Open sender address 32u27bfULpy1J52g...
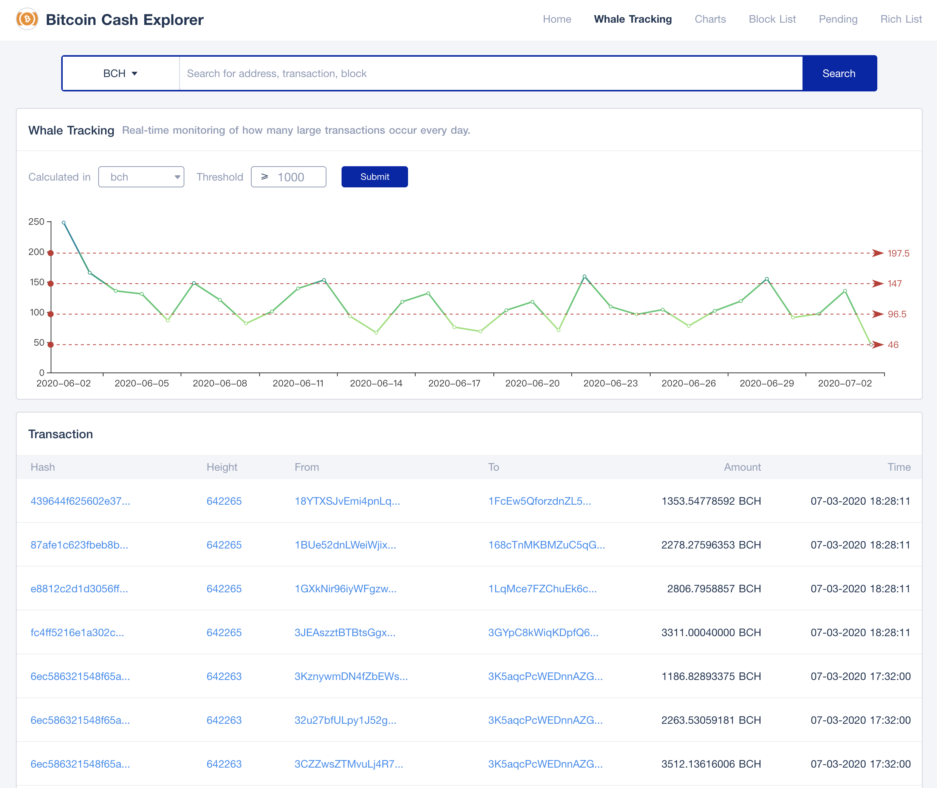Image resolution: width=937 pixels, height=788 pixels. click(x=345, y=720)
